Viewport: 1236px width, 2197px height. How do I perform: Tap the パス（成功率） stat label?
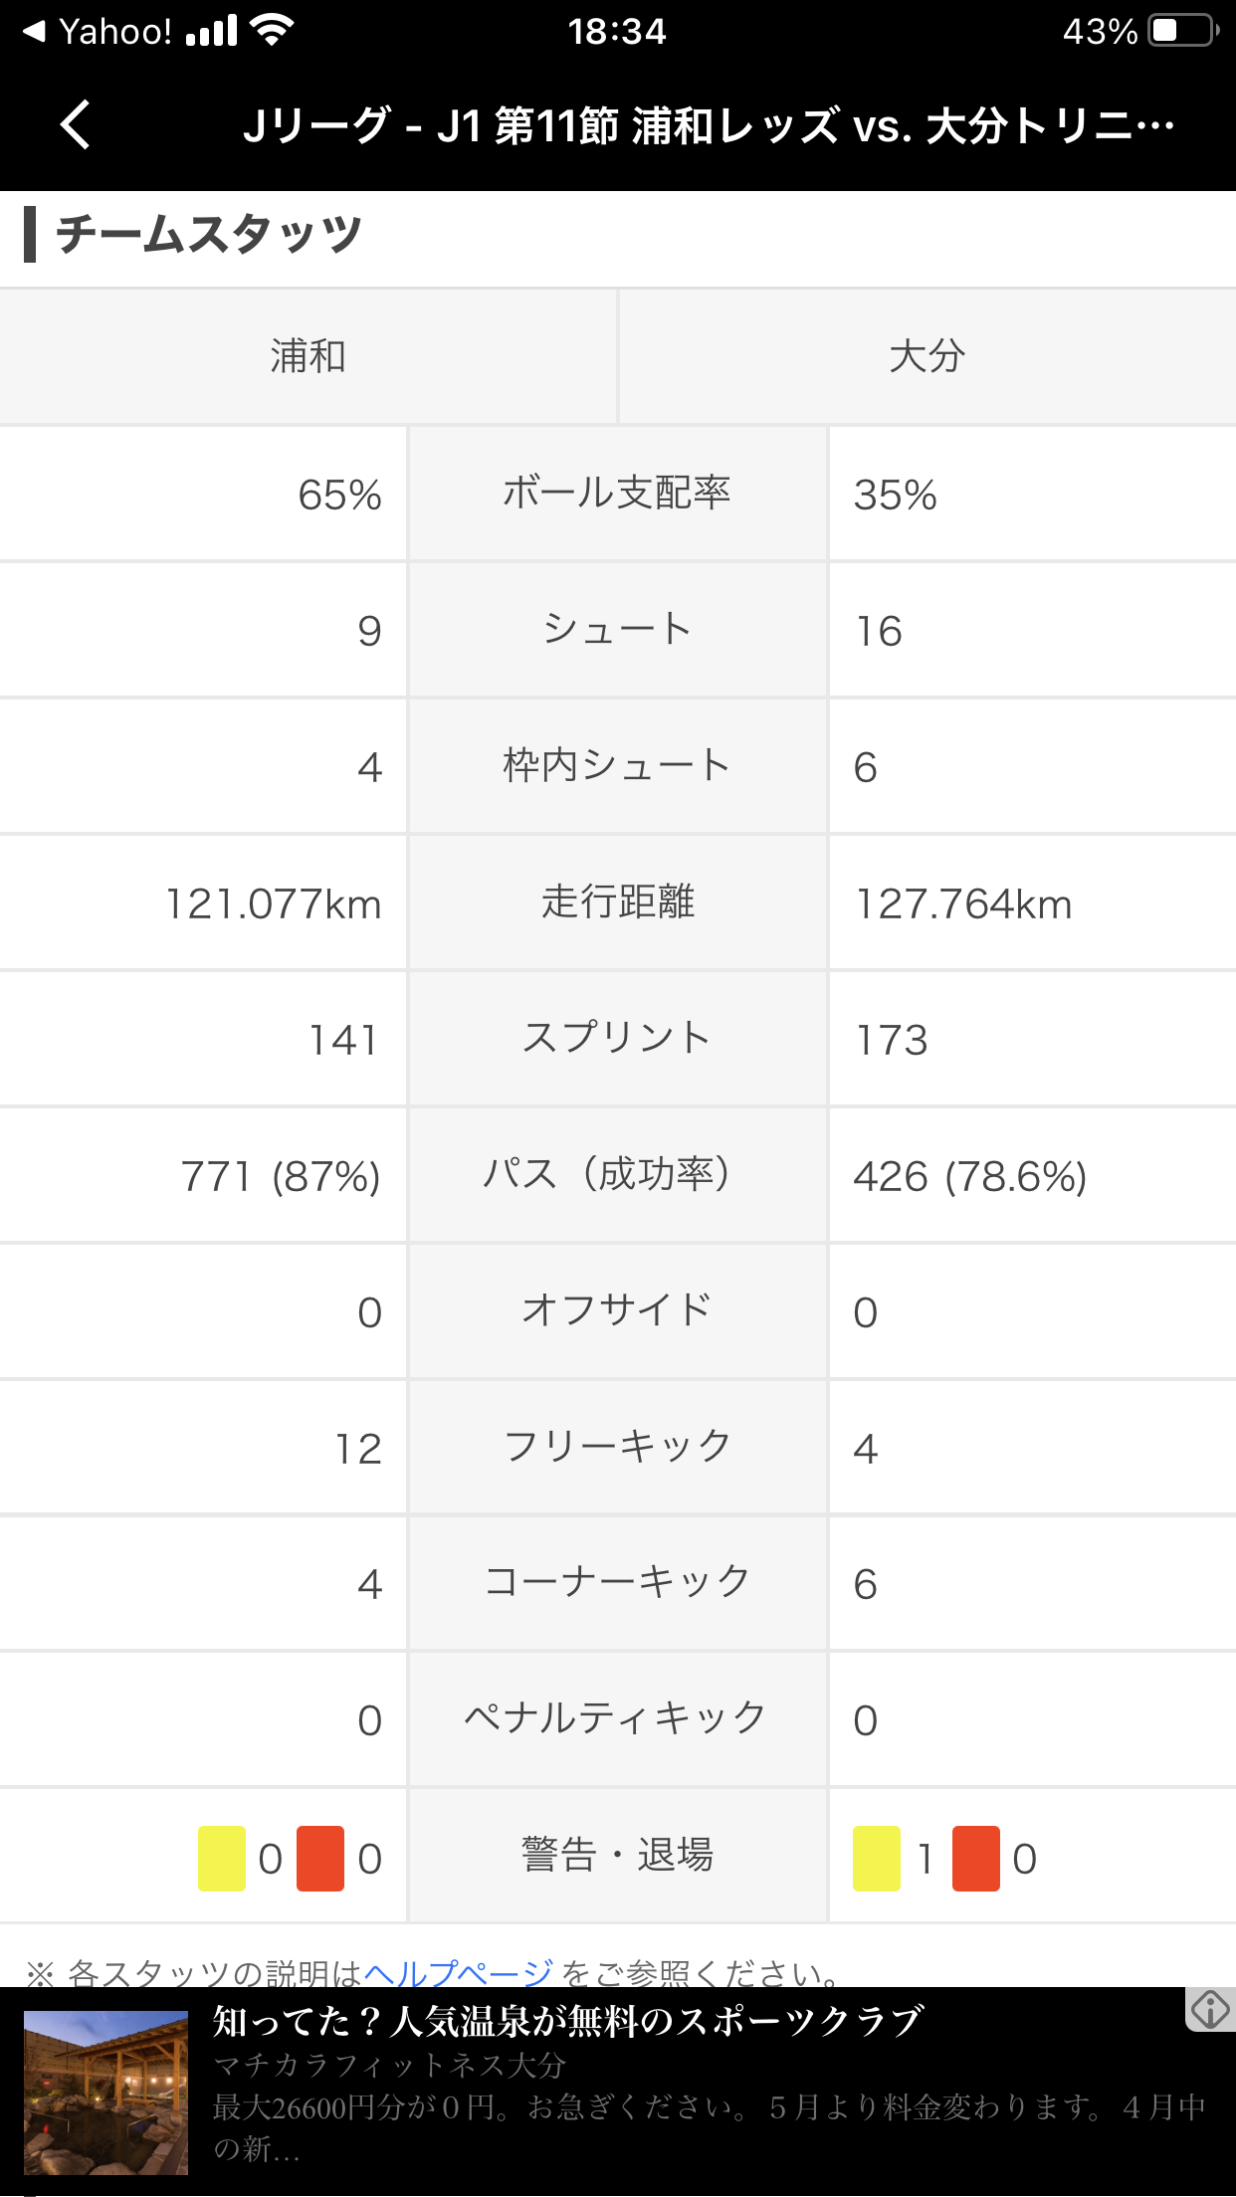(x=617, y=1175)
